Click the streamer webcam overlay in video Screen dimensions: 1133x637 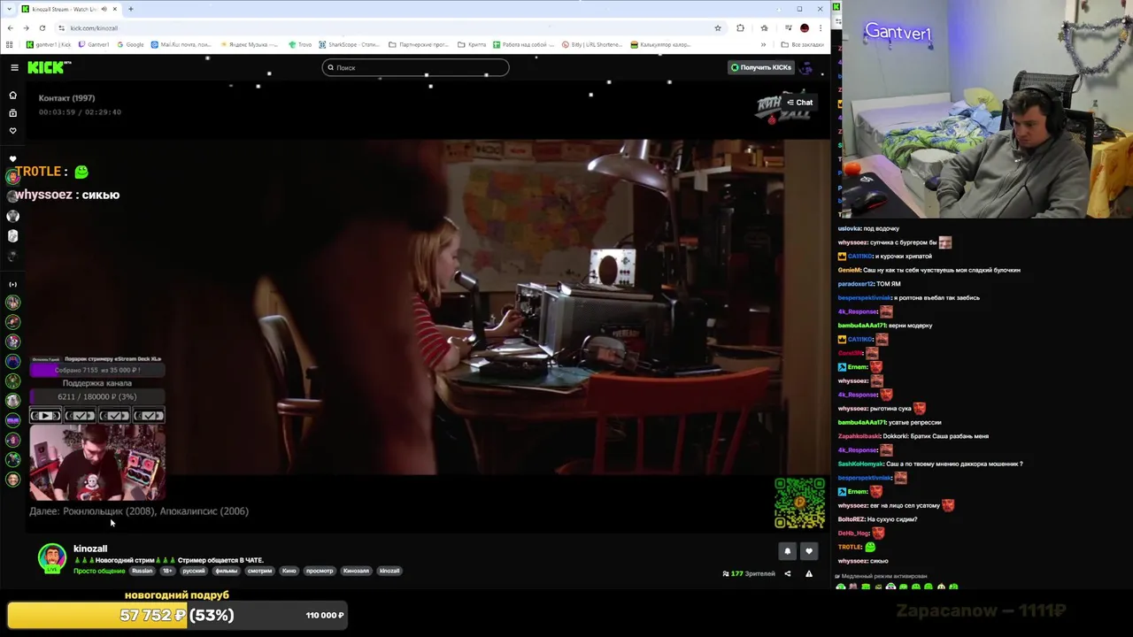coord(97,462)
